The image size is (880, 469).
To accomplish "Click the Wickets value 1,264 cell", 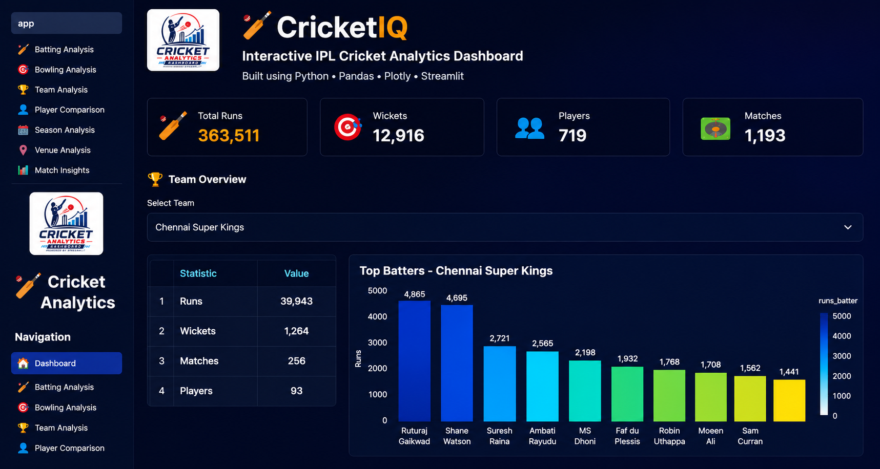I will (x=296, y=331).
